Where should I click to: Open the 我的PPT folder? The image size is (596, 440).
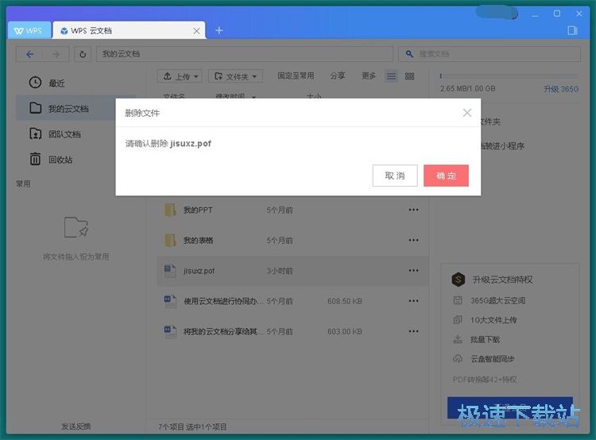pos(292,210)
